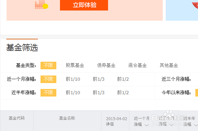This screenshot has height=131, width=198.
Task: Filter by 股票基金 type
Action: coord(75,65)
